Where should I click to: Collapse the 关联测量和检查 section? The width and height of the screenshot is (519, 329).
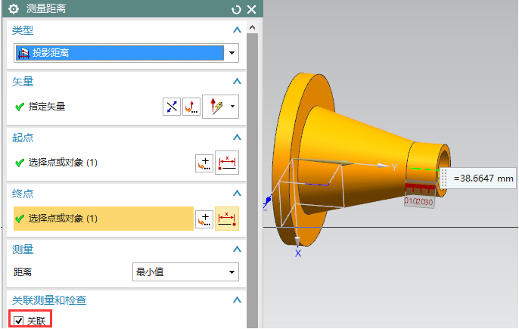237,300
